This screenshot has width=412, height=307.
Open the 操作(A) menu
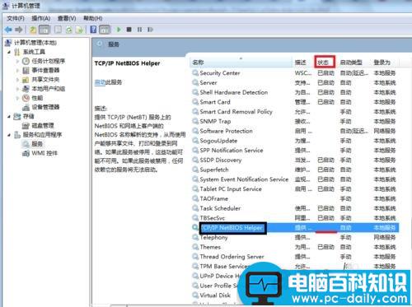tap(41, 18)
